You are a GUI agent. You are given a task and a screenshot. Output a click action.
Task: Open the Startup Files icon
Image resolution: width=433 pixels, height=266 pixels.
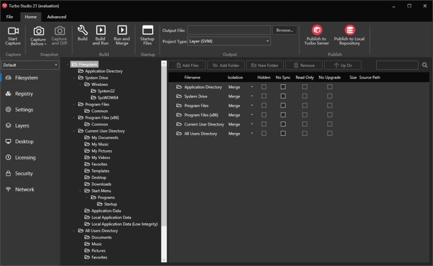point(147,30)
